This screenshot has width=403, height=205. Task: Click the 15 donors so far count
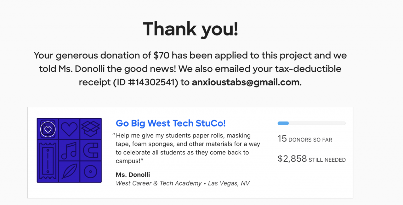304,139
